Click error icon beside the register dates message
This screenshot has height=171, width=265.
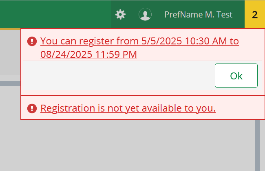[x=32, y=41]
